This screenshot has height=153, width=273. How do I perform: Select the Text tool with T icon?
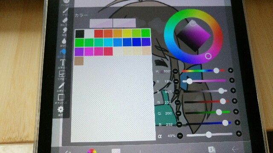tap(63, 63)
